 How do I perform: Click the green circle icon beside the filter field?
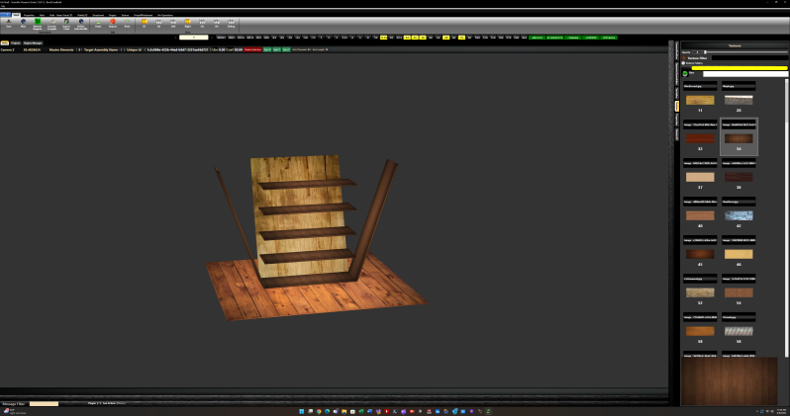[685, 73]
